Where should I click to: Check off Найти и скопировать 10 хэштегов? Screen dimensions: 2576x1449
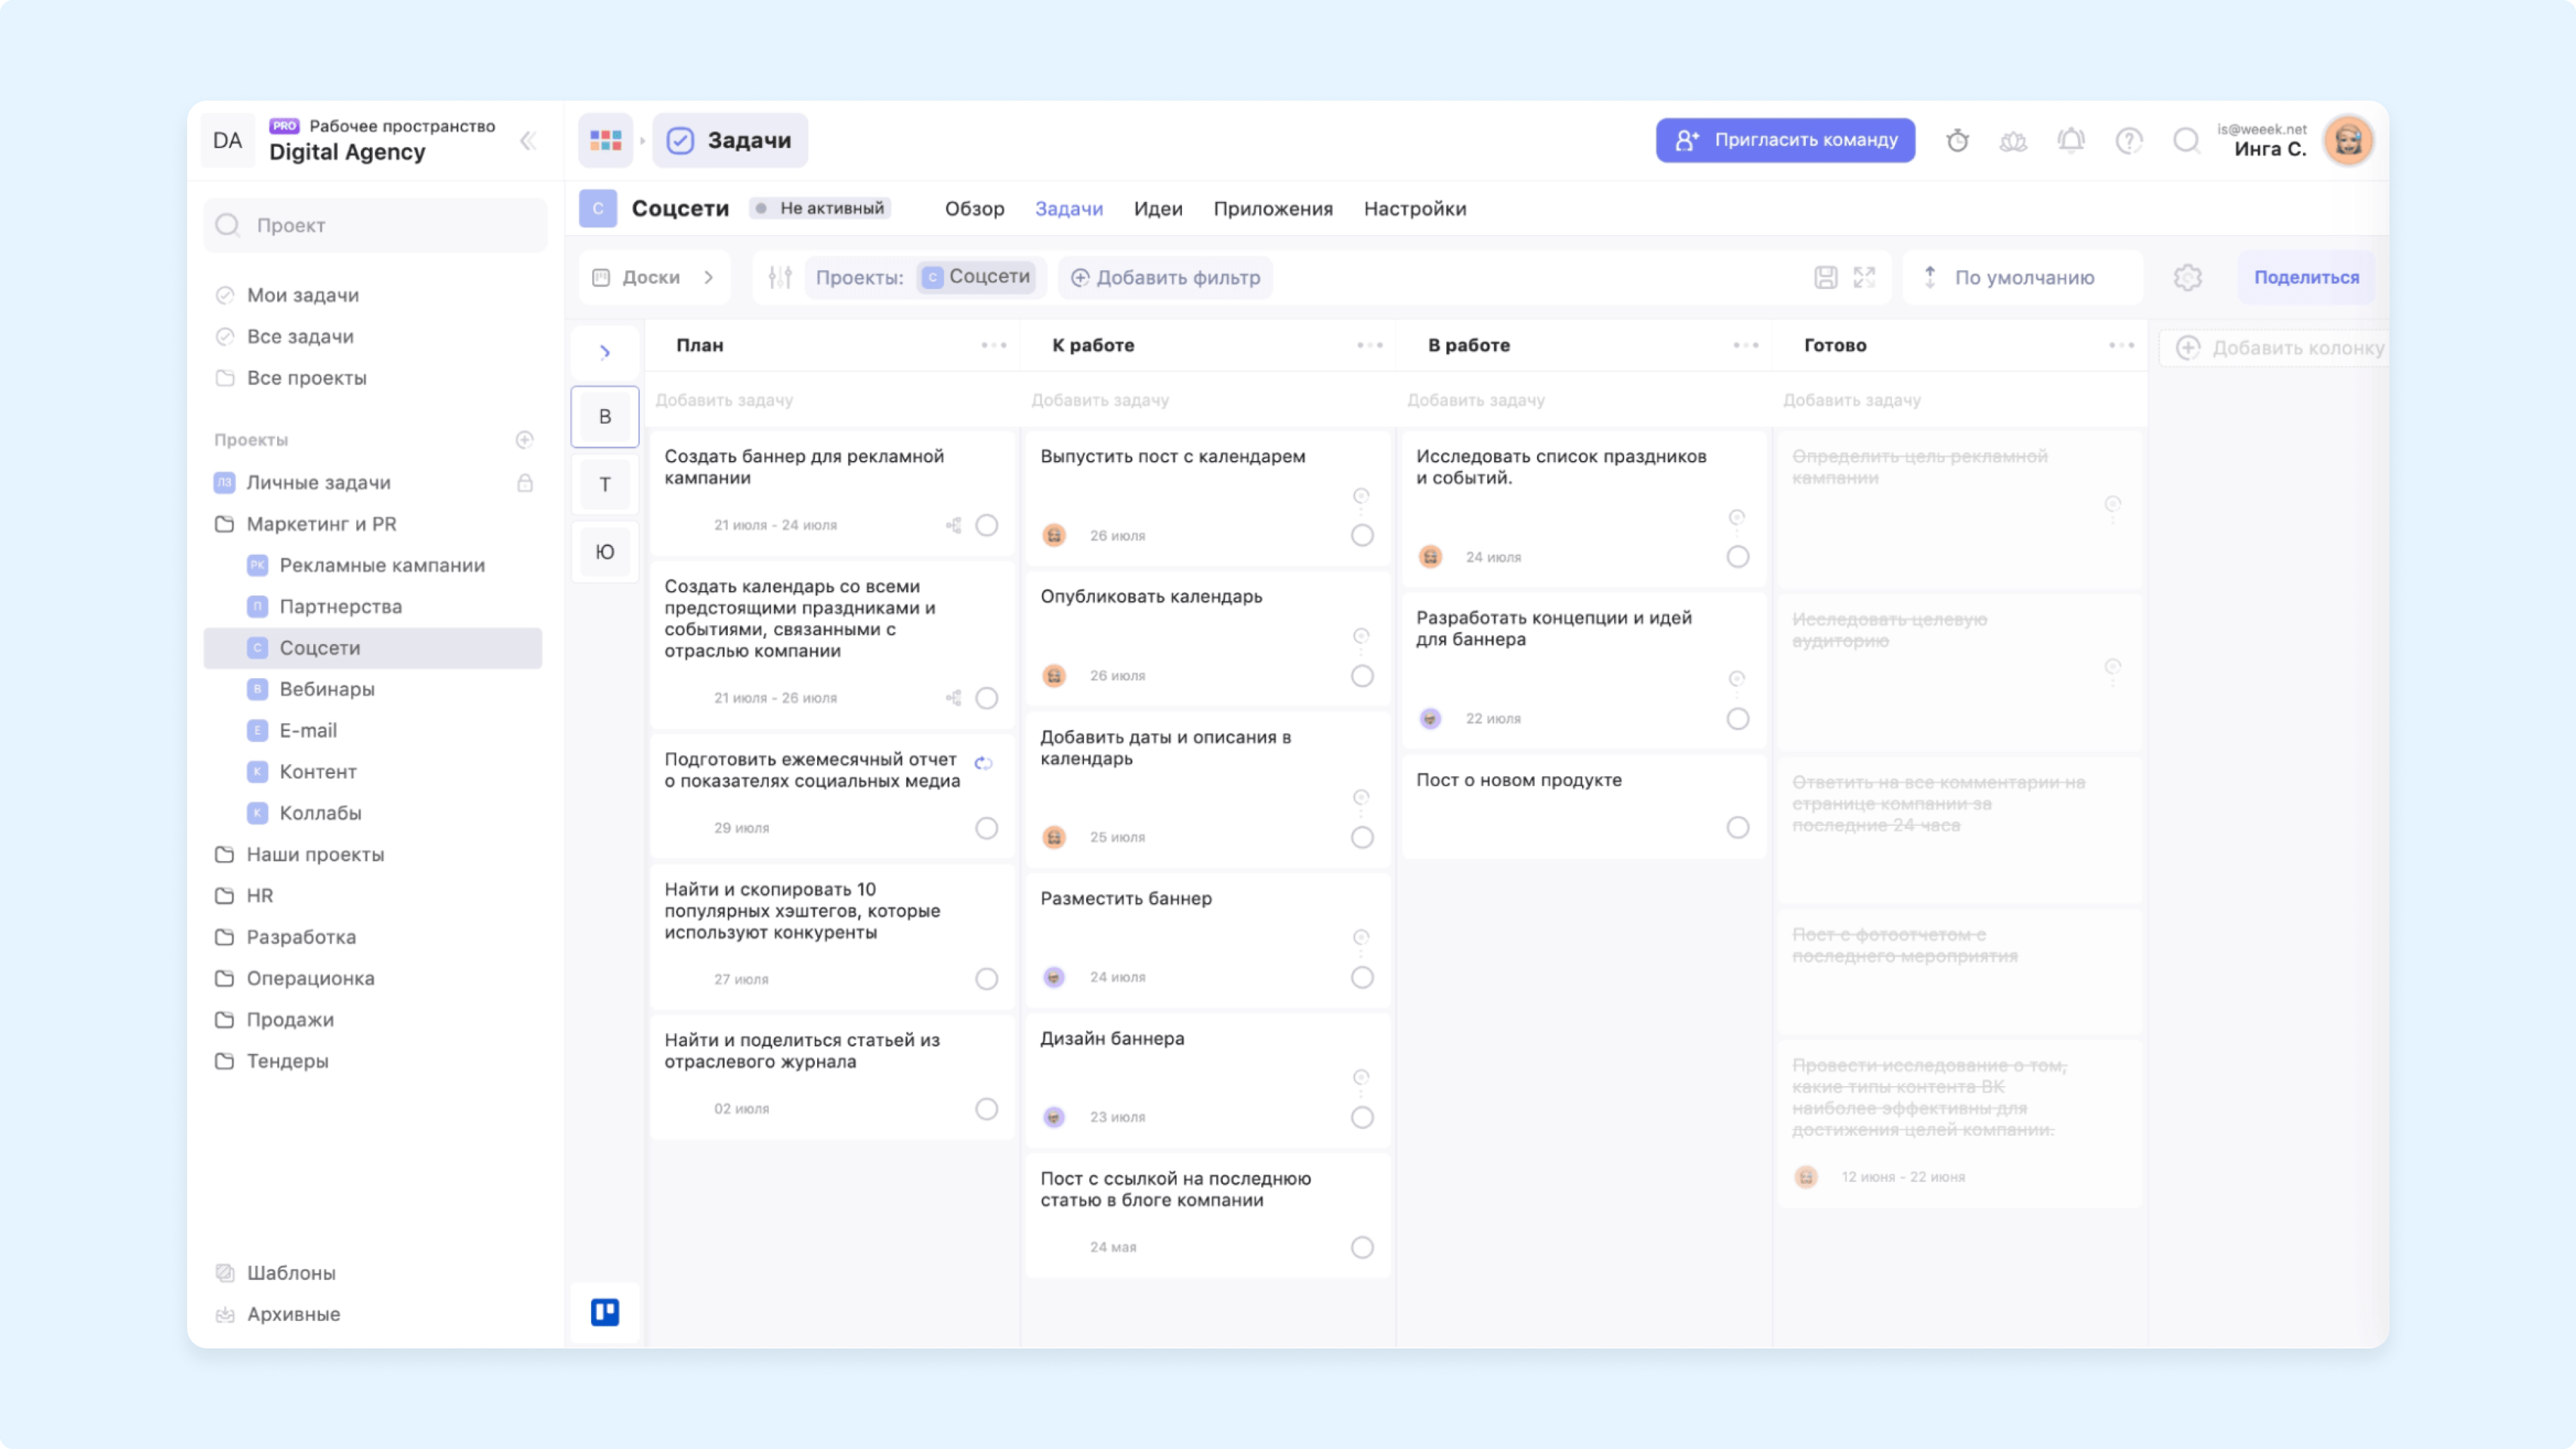point(986,979)
